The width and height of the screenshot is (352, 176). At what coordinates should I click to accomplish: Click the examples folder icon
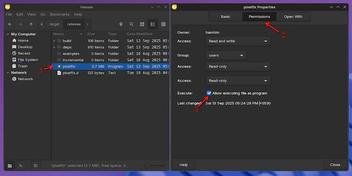pos(59,54)
